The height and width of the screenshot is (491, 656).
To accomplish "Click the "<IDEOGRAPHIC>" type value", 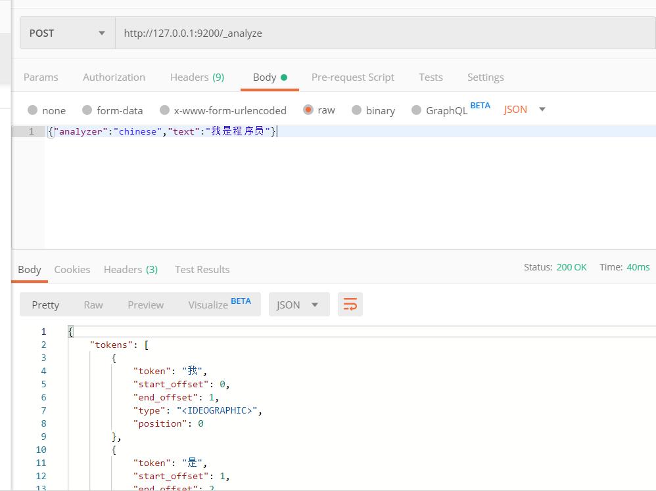I will 217,410.
